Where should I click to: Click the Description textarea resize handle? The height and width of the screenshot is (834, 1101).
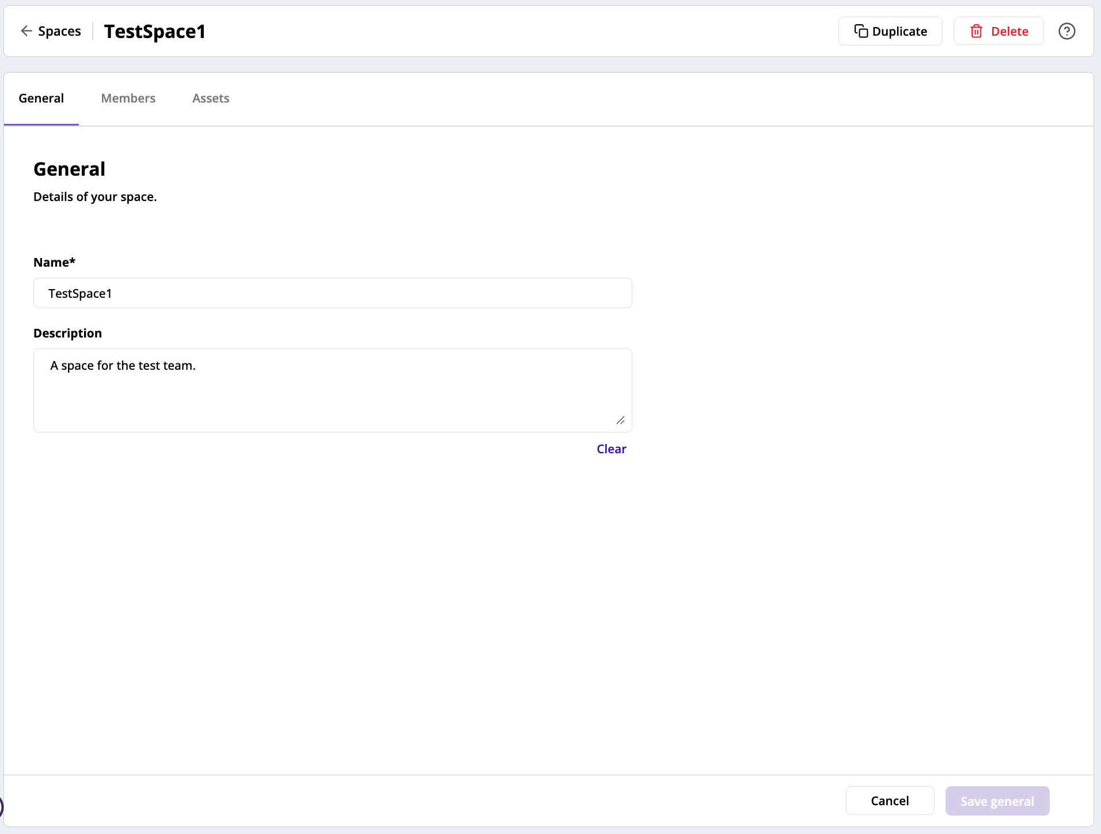click(621, 420)
